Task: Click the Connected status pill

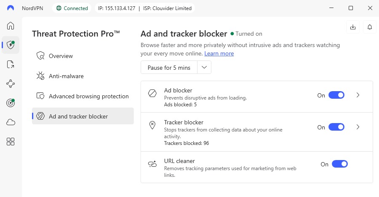Action: pyautogui.click(x=72, y=8)
